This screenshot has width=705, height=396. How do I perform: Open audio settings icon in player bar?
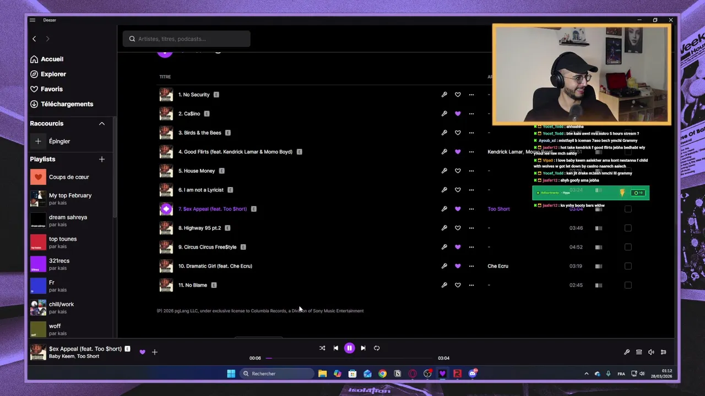(664, 352)
